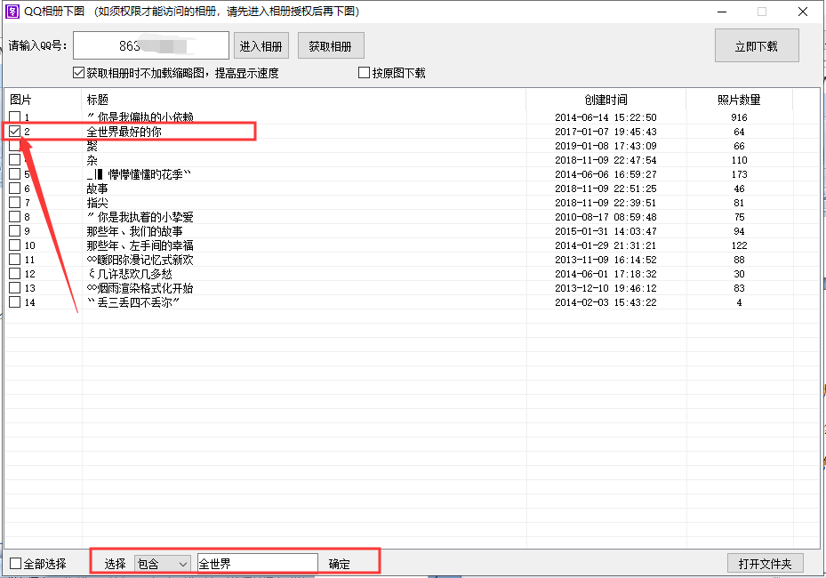Click creation time 2010-08-17 08:59:48
Screen dimensions: 826x578
(x=605, y=217)
